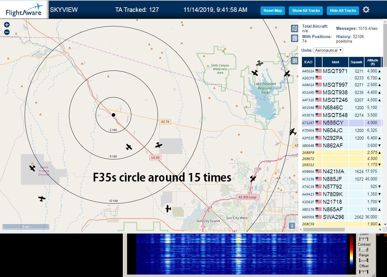Adjust the spectrogram Zoom slider
Image resolution: width=387 pixels, height=277 pixels.
point(364,239)
